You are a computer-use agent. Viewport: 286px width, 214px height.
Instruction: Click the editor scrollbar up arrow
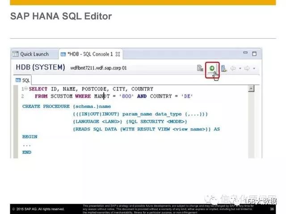(x=251, y=89)
